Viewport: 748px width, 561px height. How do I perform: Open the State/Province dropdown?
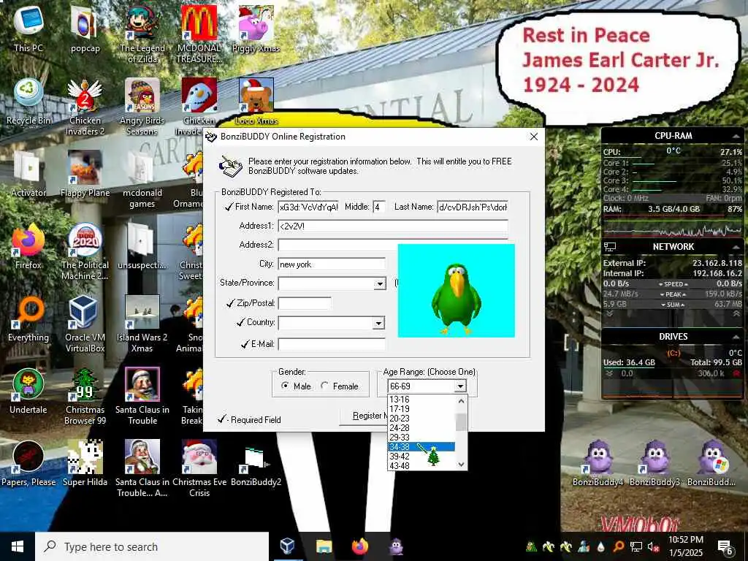[379, 284]
